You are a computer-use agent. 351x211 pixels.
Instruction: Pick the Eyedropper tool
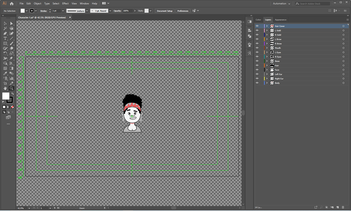(5, 73)
